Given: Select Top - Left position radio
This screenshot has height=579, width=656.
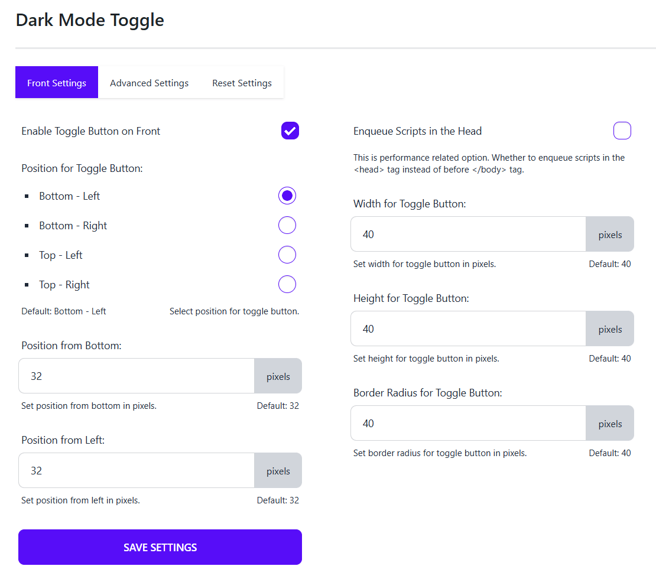Looking at the screenshot, I should point(287,255).
